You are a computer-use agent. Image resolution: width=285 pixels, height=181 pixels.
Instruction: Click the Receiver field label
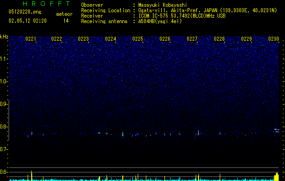pyautogui.click(x=92, y=16)
